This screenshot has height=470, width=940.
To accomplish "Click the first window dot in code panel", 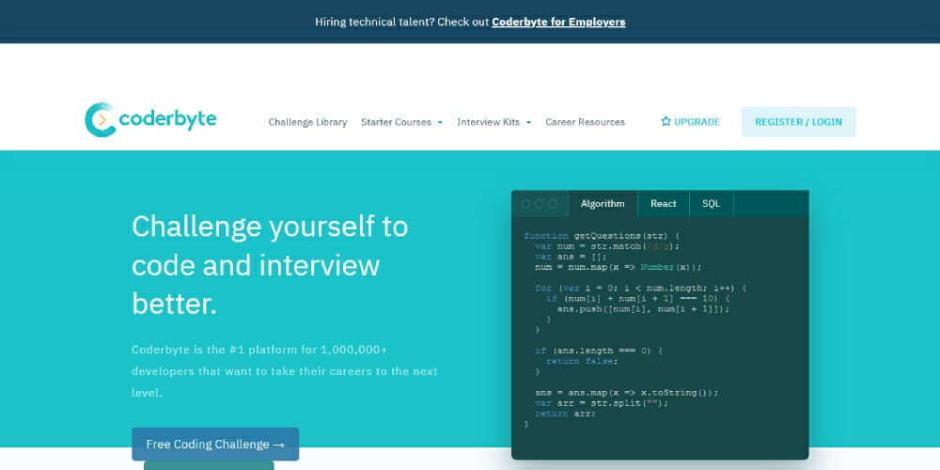I will pos(525,204).
